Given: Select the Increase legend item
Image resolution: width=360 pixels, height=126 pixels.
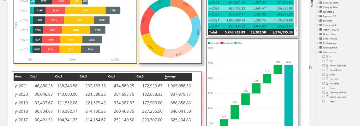Looking at the screenshot, I should (213, 43).
